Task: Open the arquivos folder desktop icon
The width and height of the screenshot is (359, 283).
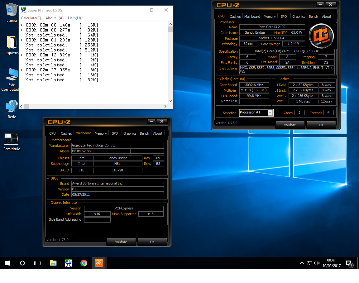Action: (x=12, y=45)
